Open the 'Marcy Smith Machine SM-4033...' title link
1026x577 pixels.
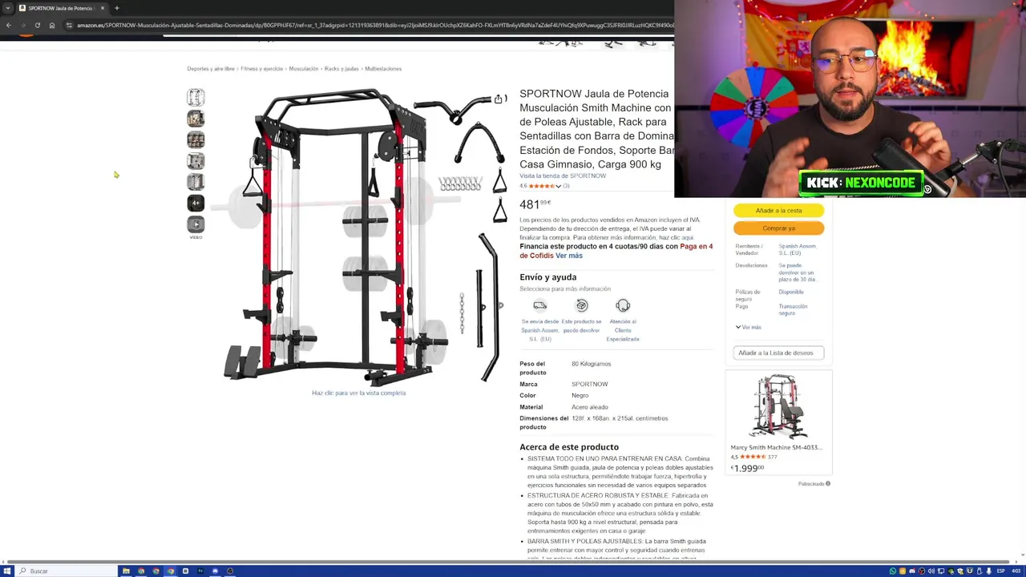(776, 447)
